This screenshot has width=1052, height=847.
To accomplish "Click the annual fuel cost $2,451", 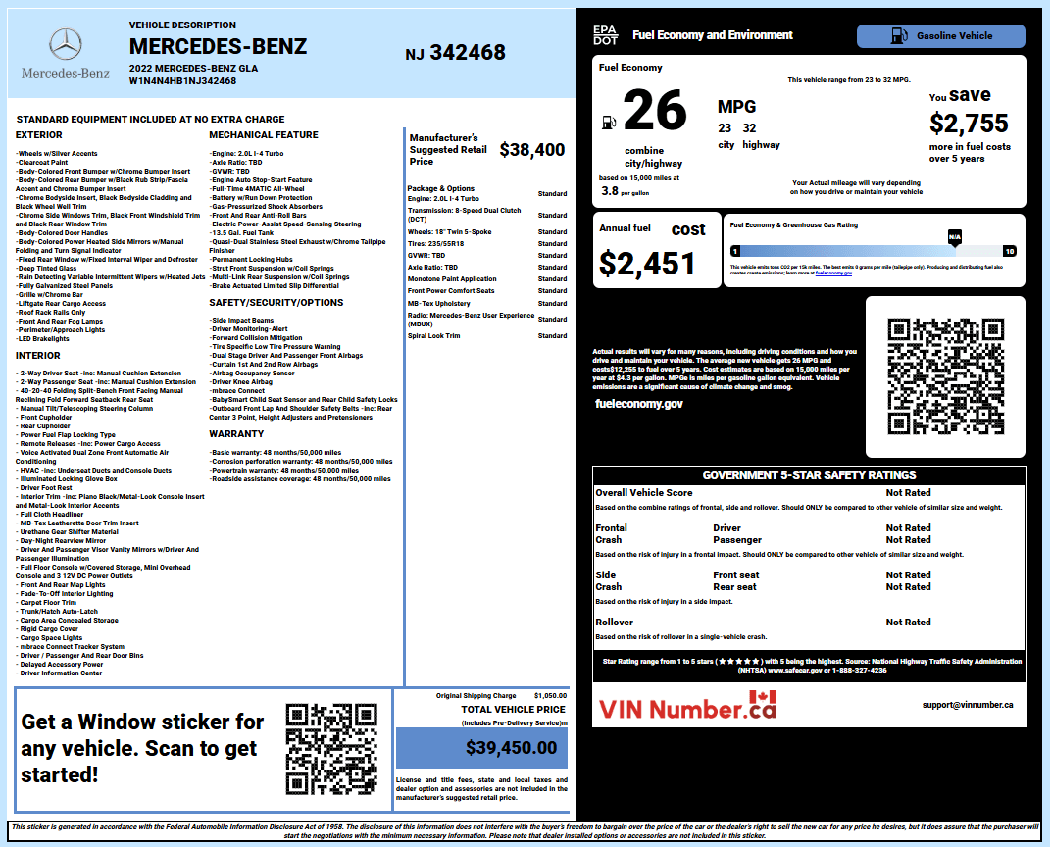I will coord(647,263).
